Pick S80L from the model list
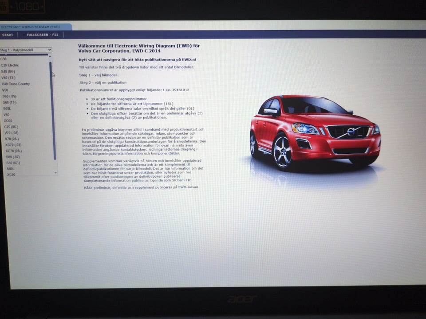Image resolution: width=426 pixels, height=319 pixels. [x=10, y=169]
